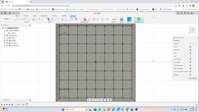Select the Spline sketch tool

(x=29, y=19)
